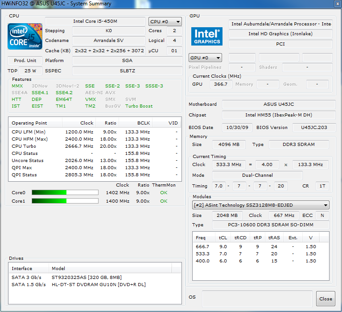Click the module clock 667 MHz field
Screen dimensions: 342x312
(x=284, y=216)
